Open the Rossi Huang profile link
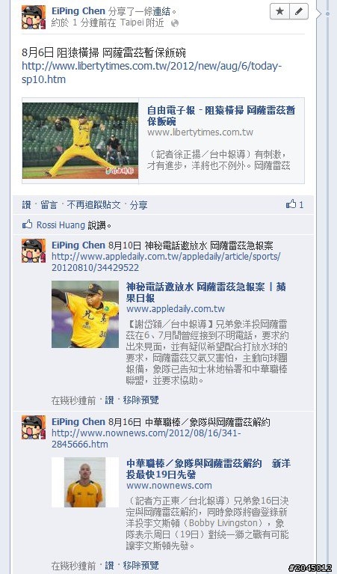Image resolution: width=337 pixels, height=574 pixels. click(x=61, y=225)
